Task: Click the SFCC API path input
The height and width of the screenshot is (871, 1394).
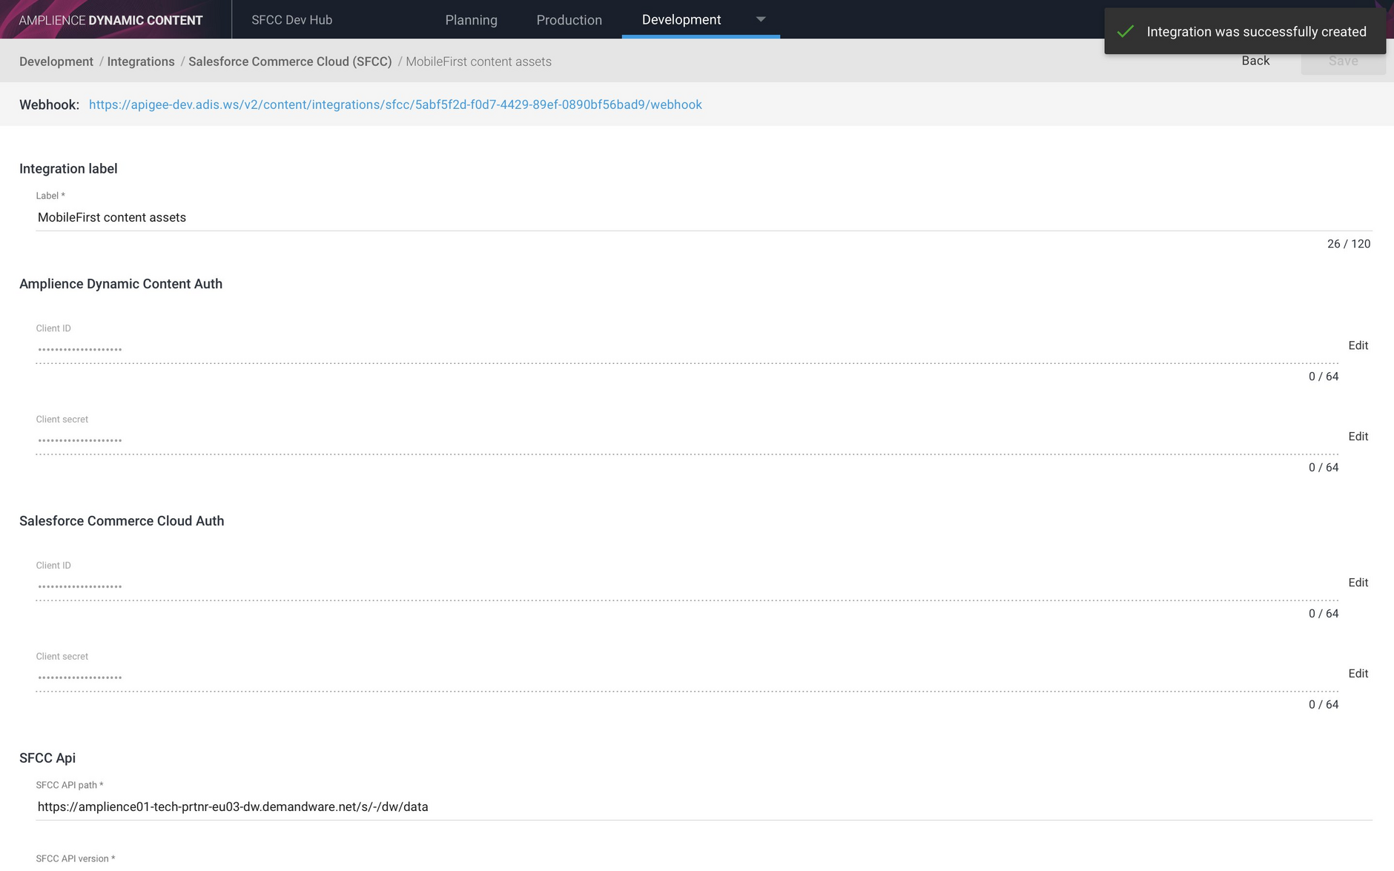Action: (704, 807)
